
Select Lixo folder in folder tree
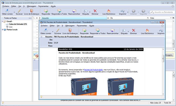point(11,27)
